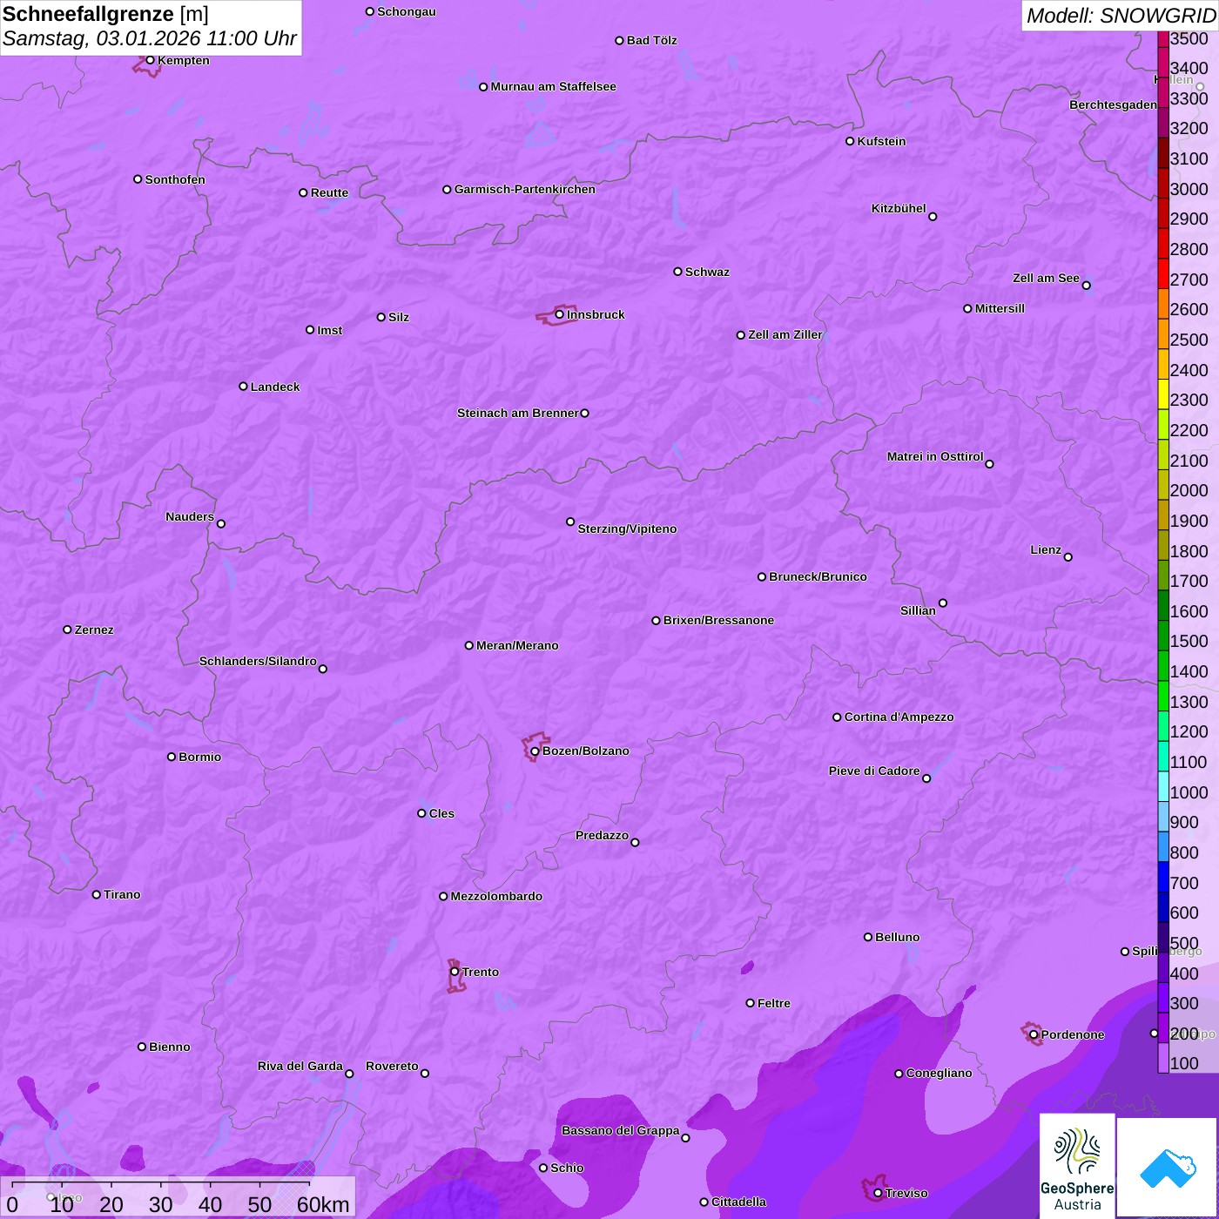This screenshot has width=1219, height=1219.
Task: Click the "Feltre" label
Action: [774, 1003]
